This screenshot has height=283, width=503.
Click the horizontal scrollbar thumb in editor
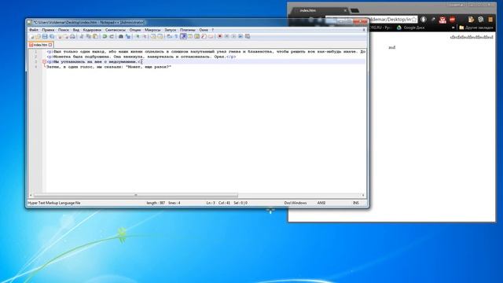(x=136, y=195)
